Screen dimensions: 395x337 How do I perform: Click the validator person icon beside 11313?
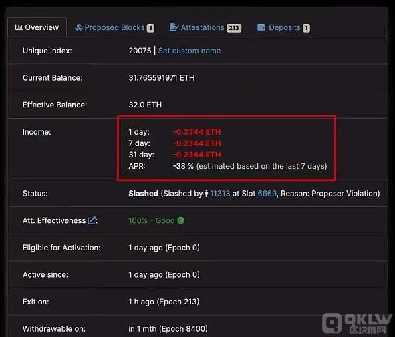tap(207, 193)
